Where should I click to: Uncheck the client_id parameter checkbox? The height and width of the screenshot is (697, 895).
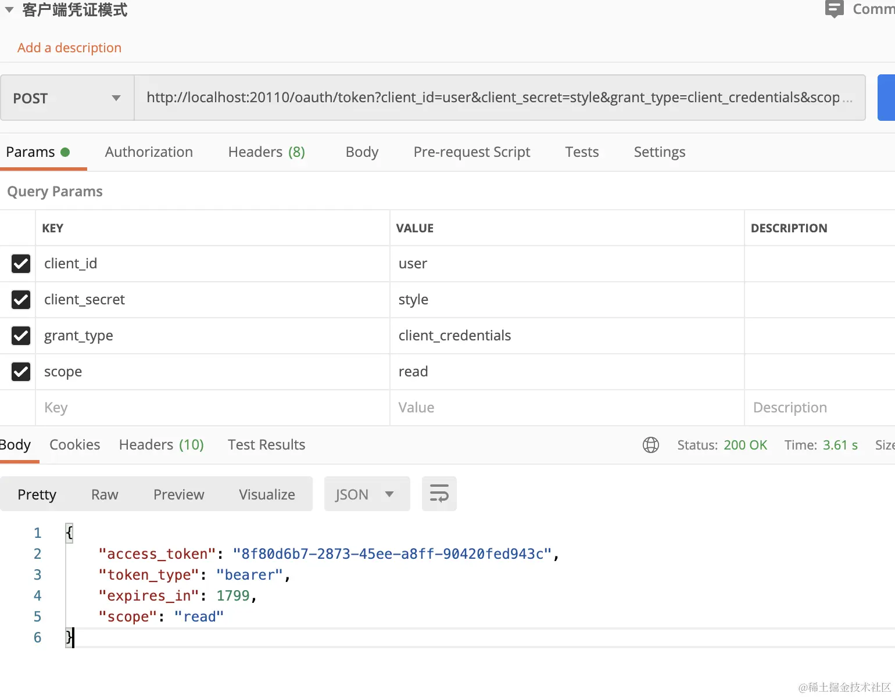[21, 264]
